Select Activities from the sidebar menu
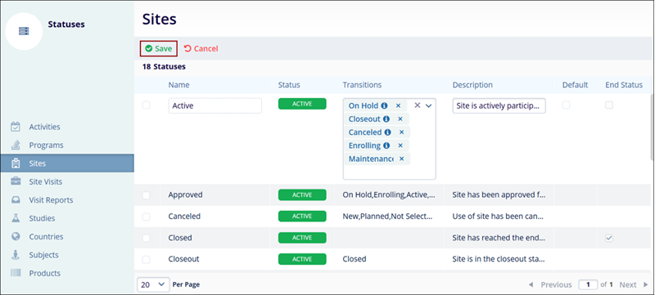The height and width of the screenshot is (295, 655). [x=44, y=127]
